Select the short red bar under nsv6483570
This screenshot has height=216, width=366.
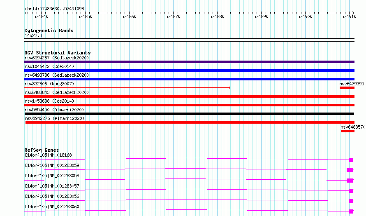pos(347,131)
